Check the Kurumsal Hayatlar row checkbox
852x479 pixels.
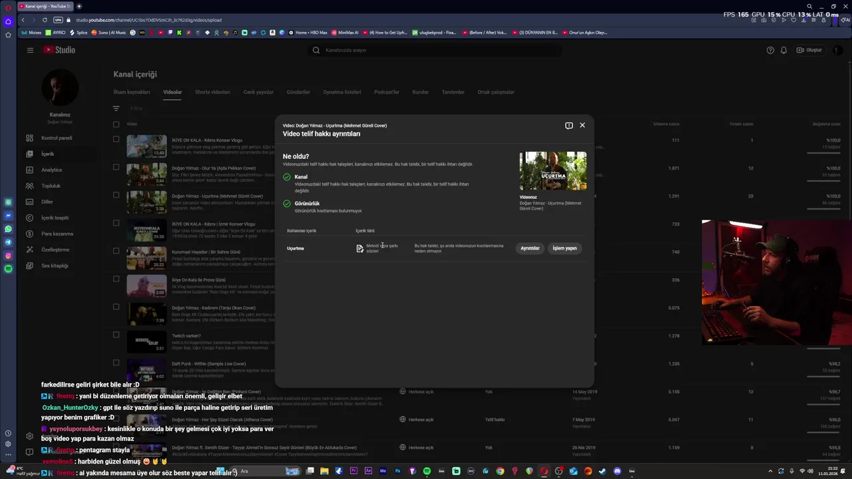click(116, 251)
